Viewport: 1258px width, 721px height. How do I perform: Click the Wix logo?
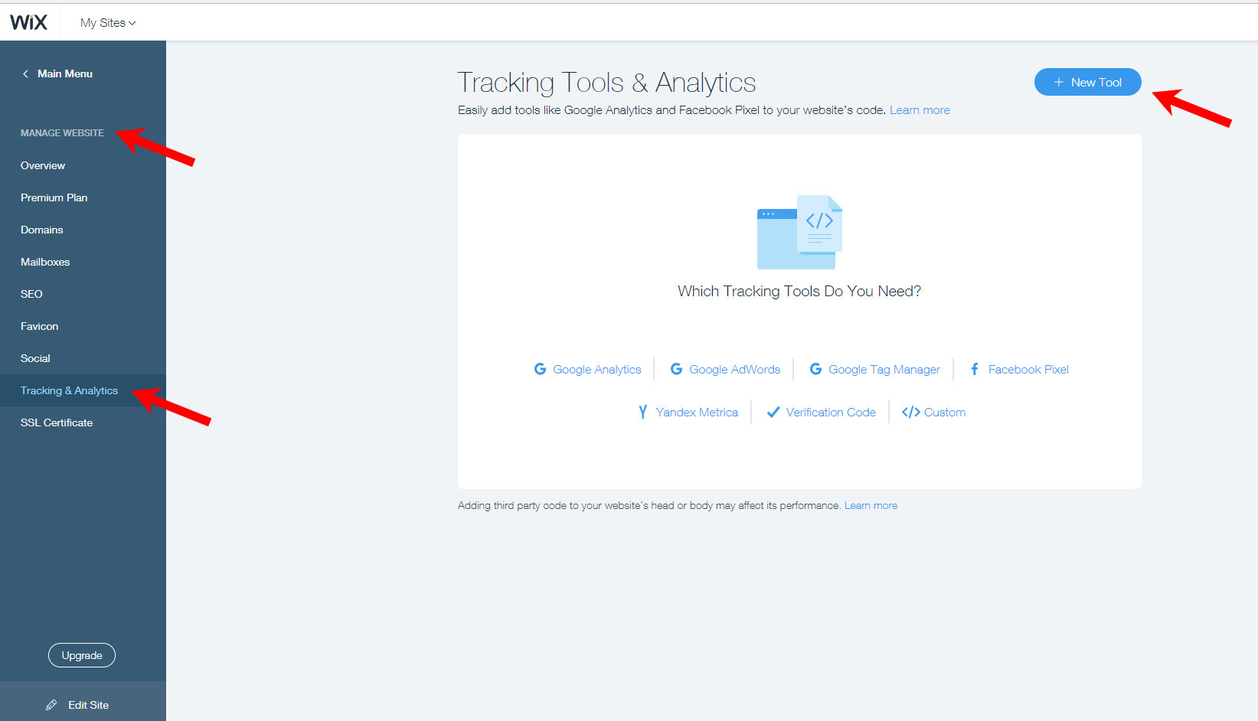[x=28, y=22]
